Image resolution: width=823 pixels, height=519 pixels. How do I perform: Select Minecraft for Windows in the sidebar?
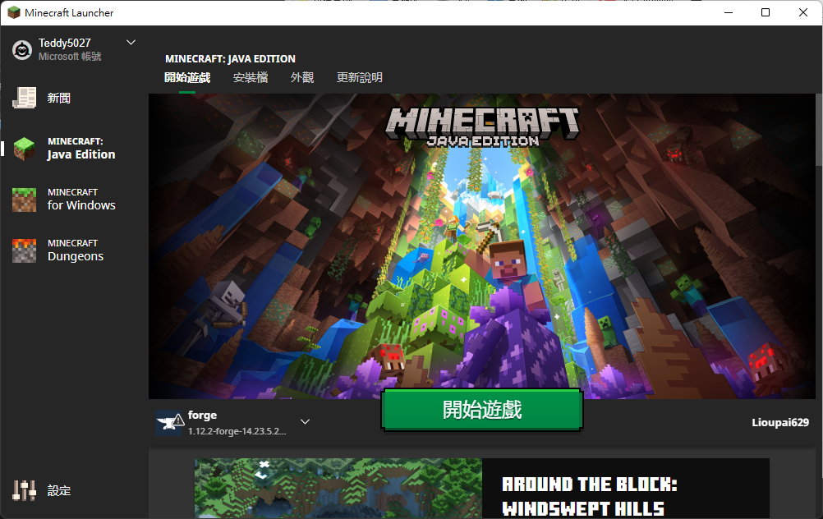tap(81, 200)
